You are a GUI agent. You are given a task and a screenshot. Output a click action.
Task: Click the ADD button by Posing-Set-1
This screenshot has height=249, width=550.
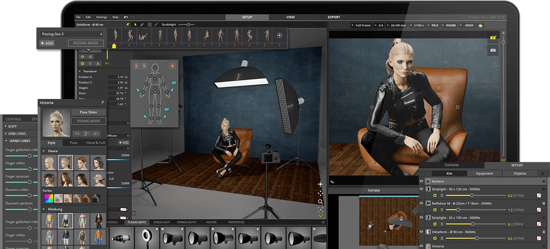point(47,43)
